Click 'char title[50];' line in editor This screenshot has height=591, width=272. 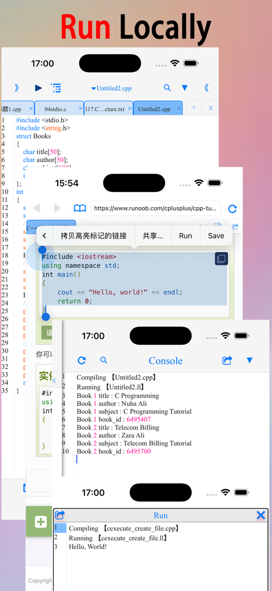click(42, 152)
